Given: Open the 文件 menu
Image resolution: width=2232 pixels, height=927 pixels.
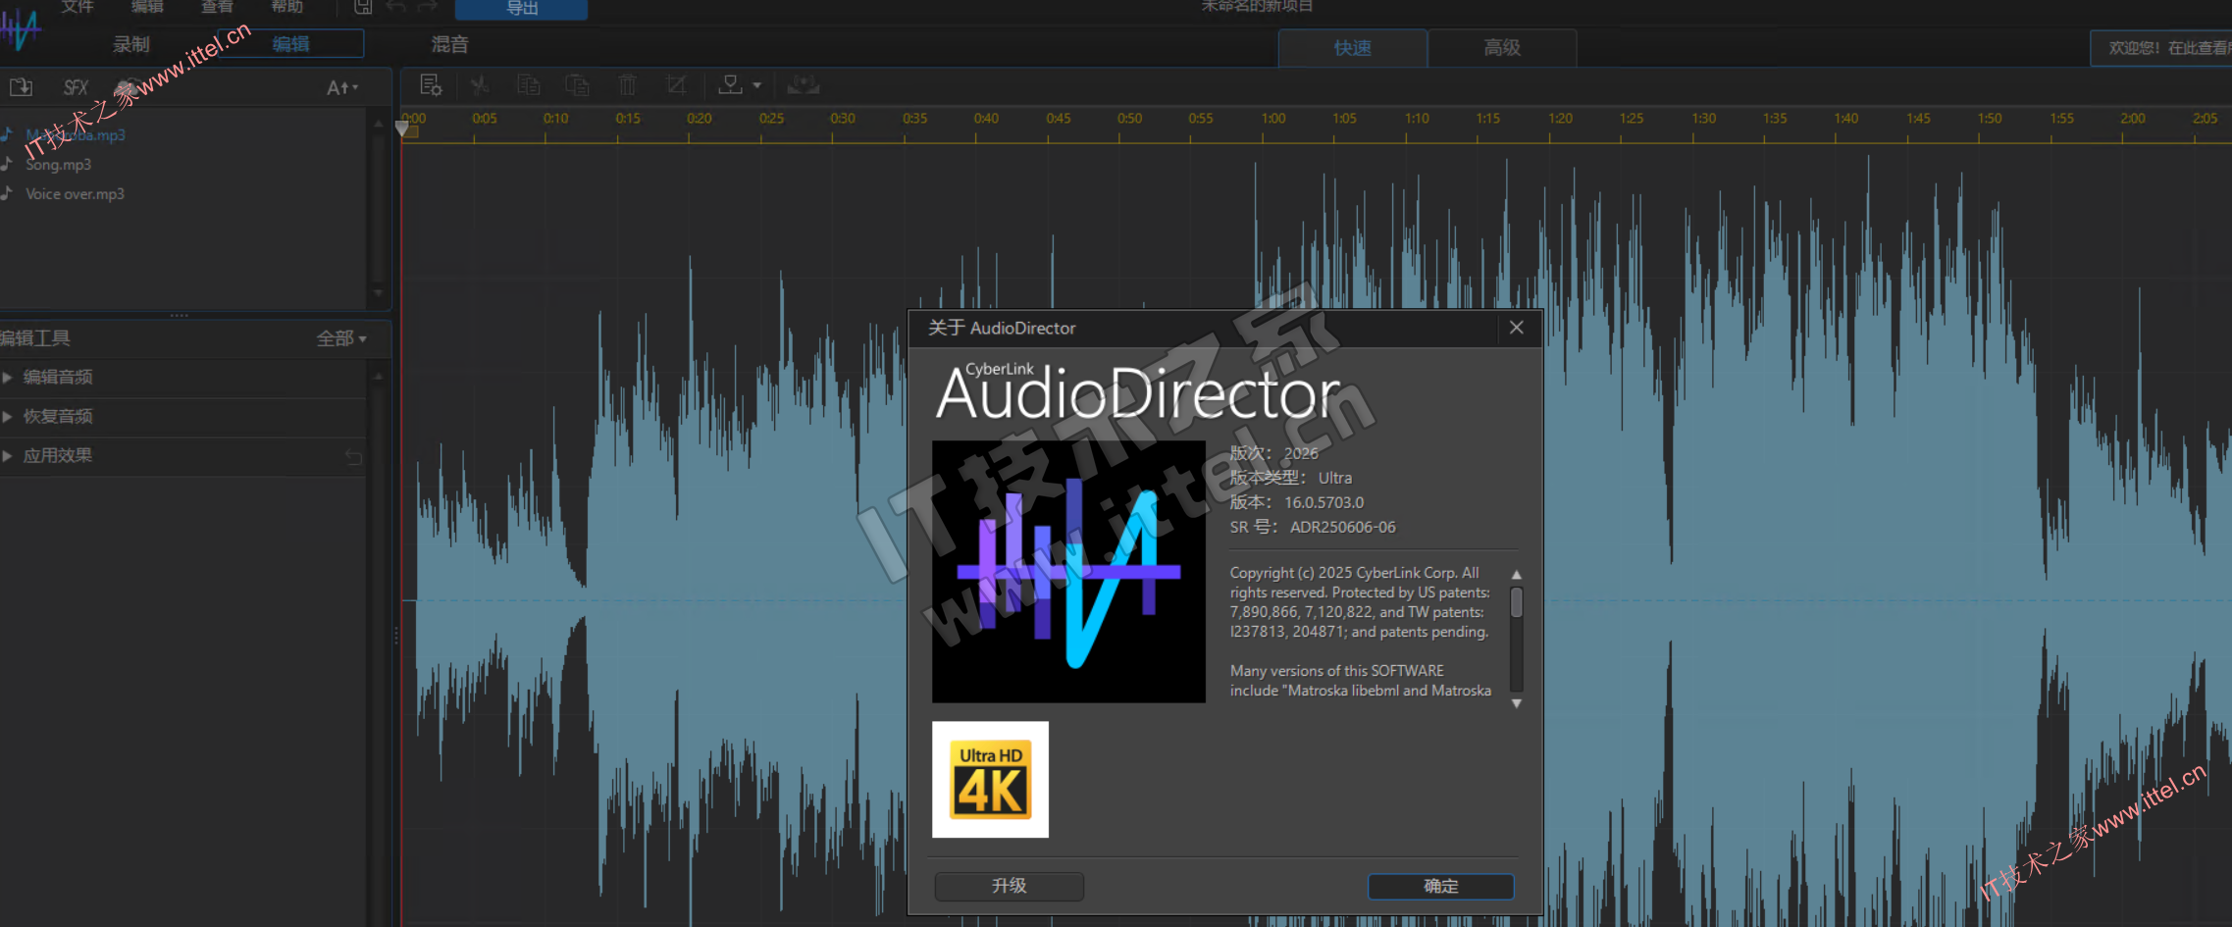Looking at the screenshot, I should pyautogui.click(x=77, y=7).
